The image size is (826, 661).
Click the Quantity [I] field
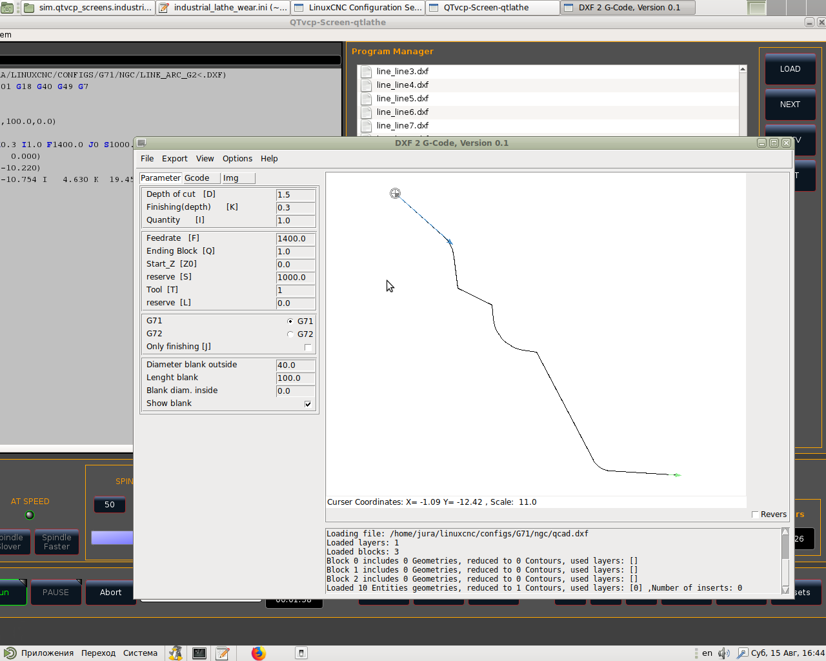point(296,221)
